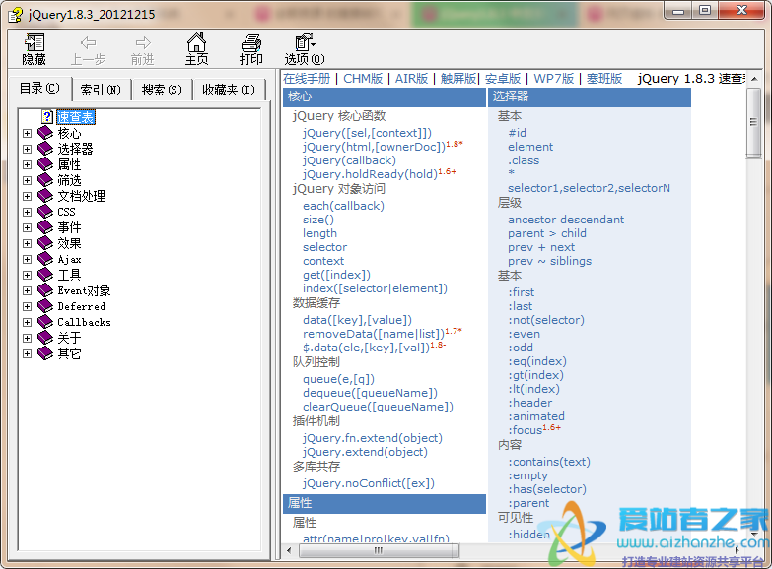Open the jQuery.holdReady(hold) link
Image resolution: width=772 pixels, height=569 pixels.
[370, 174]
